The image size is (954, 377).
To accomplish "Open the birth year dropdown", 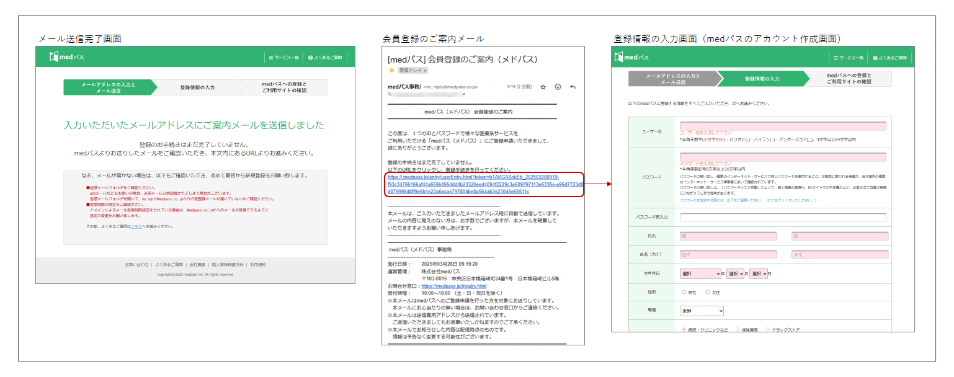I will click(700, 273).
